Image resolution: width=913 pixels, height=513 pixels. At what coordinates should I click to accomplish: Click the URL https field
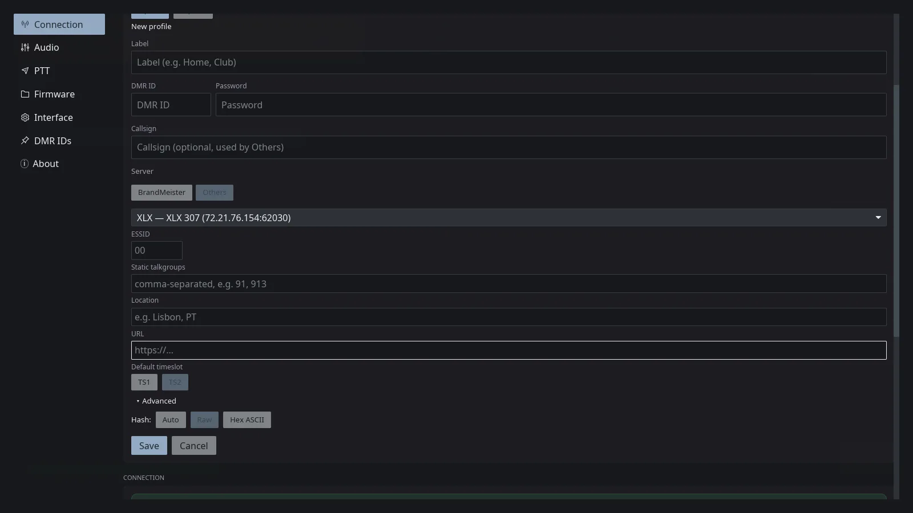[509, 351]
